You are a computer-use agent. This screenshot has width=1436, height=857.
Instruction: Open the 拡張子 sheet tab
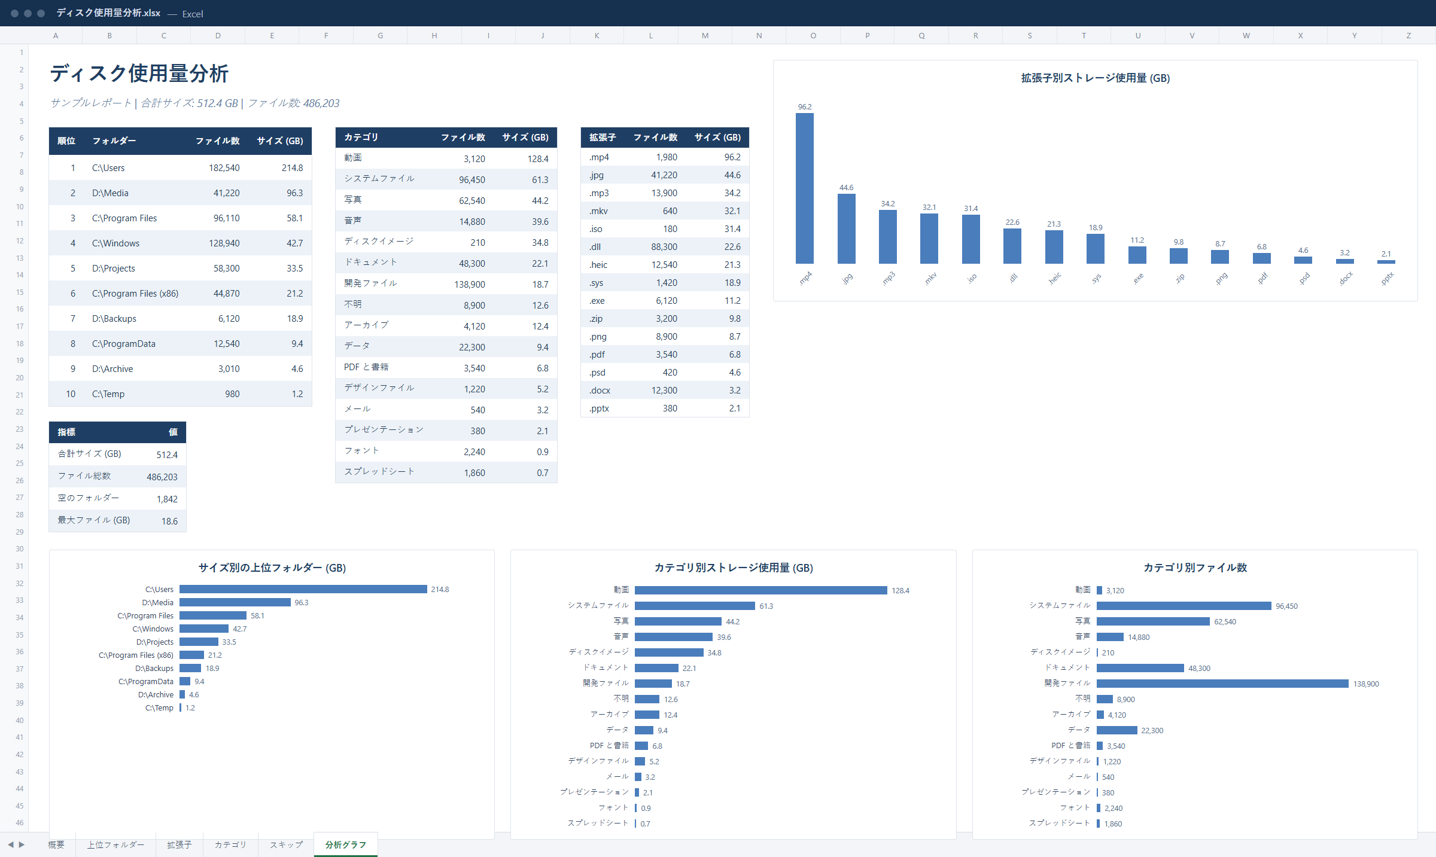tap(180, 844)
